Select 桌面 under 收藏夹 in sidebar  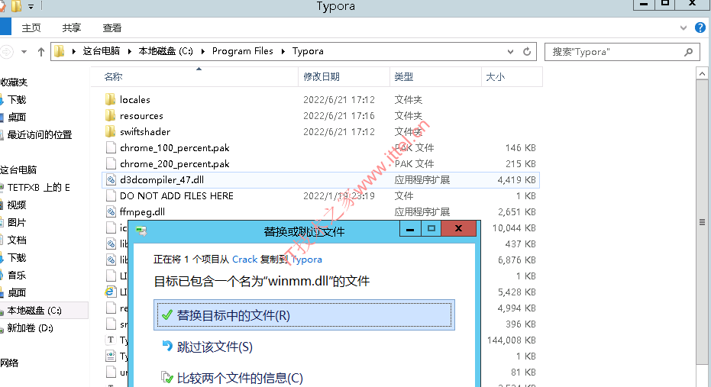click(17, 118)
